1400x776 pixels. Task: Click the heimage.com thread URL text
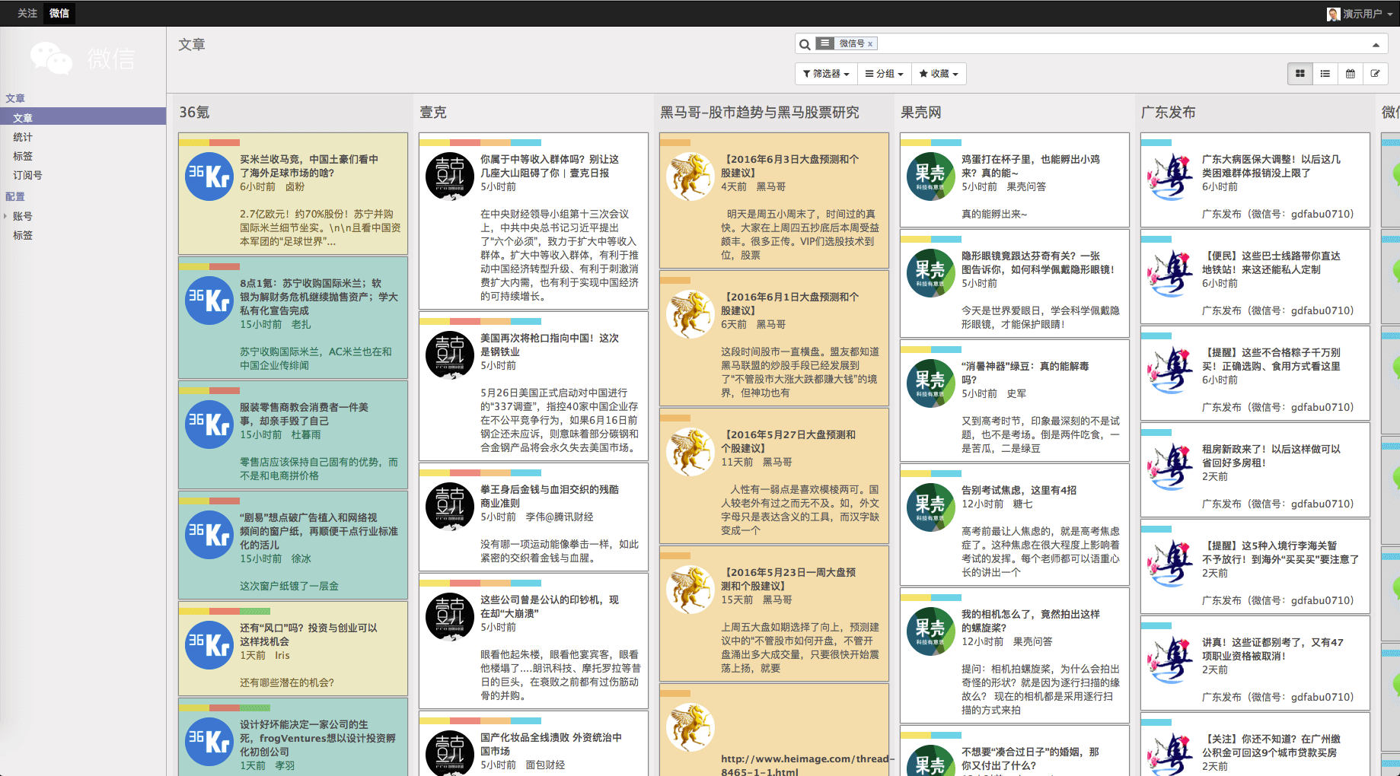[x=808, y=765]
